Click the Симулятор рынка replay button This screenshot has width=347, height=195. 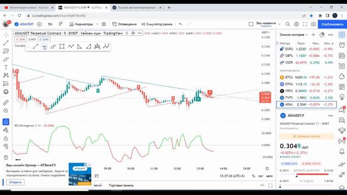tap(157, 24)
